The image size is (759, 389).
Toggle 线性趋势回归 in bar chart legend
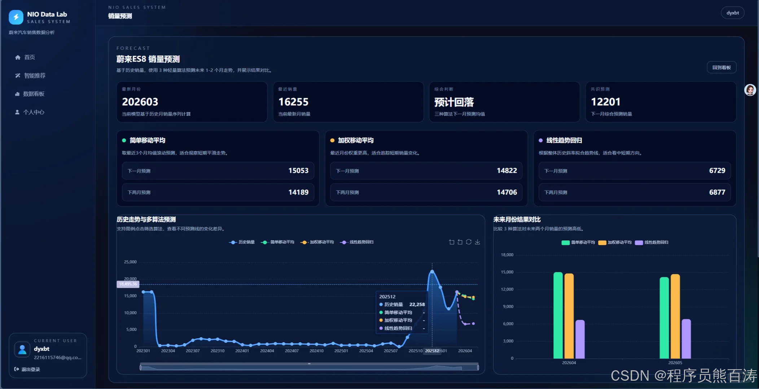(x=651, y=242)
